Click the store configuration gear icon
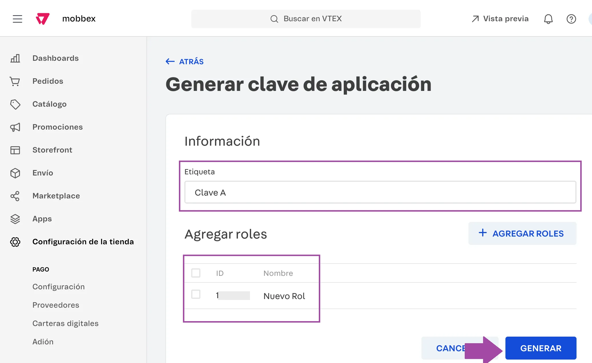Screen dimensions: 592x363 [x=15, y=242]
